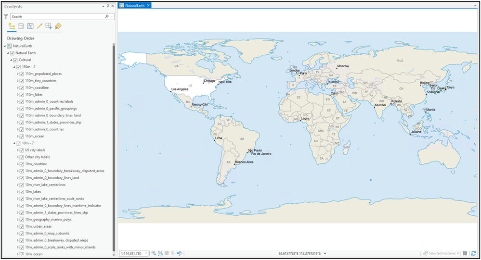
Task: Click the Contents pane vertical scrollbar
Action: [114, 149]
